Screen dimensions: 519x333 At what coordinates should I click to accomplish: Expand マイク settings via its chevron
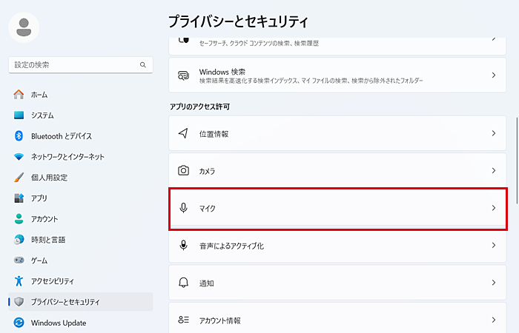[x=494, y=208]
